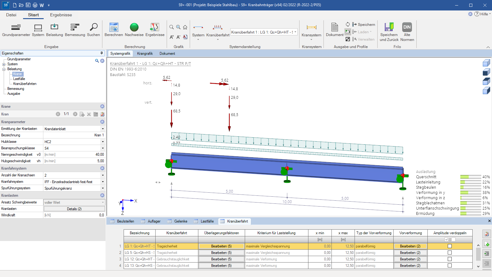Open the Kranfahrsystem IFF dropdown
Screen dimensions: 492x277
coord(103,182)
